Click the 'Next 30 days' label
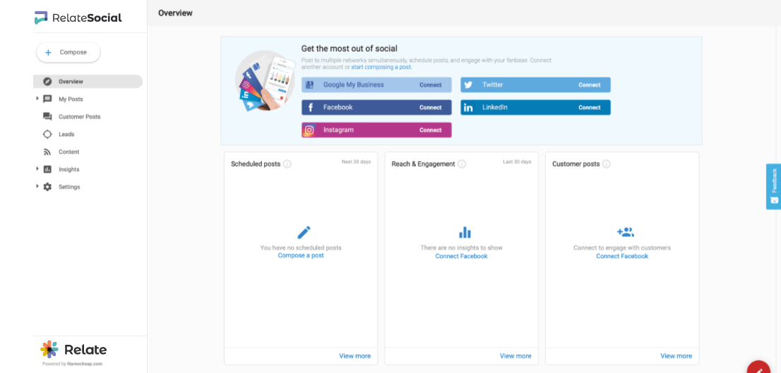 coord(356,161)
